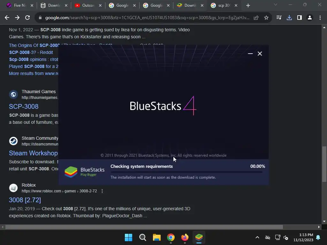Toggle Chrome side panel icon
The height and width of the screenshot is (245, 327).
300,18
